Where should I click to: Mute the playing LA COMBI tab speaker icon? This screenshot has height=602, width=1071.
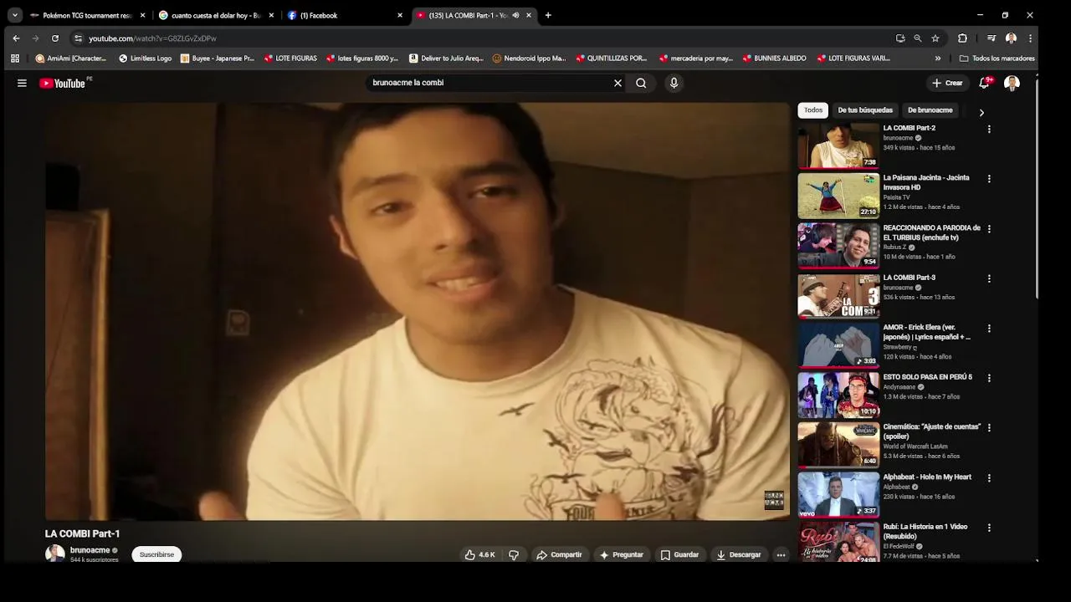515,15
